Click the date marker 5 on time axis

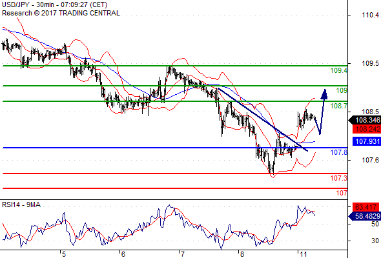click(x=64, y=254)
